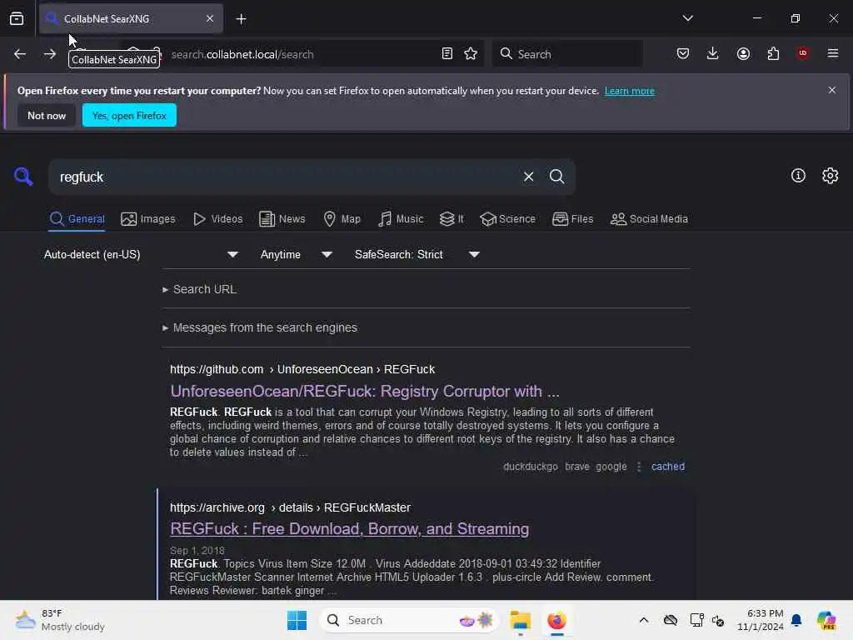Go forward one page
This screenshot has height=640, width=853.
point(49,54)
